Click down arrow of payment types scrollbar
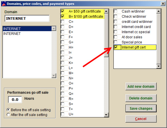 (x=159, y=66)
